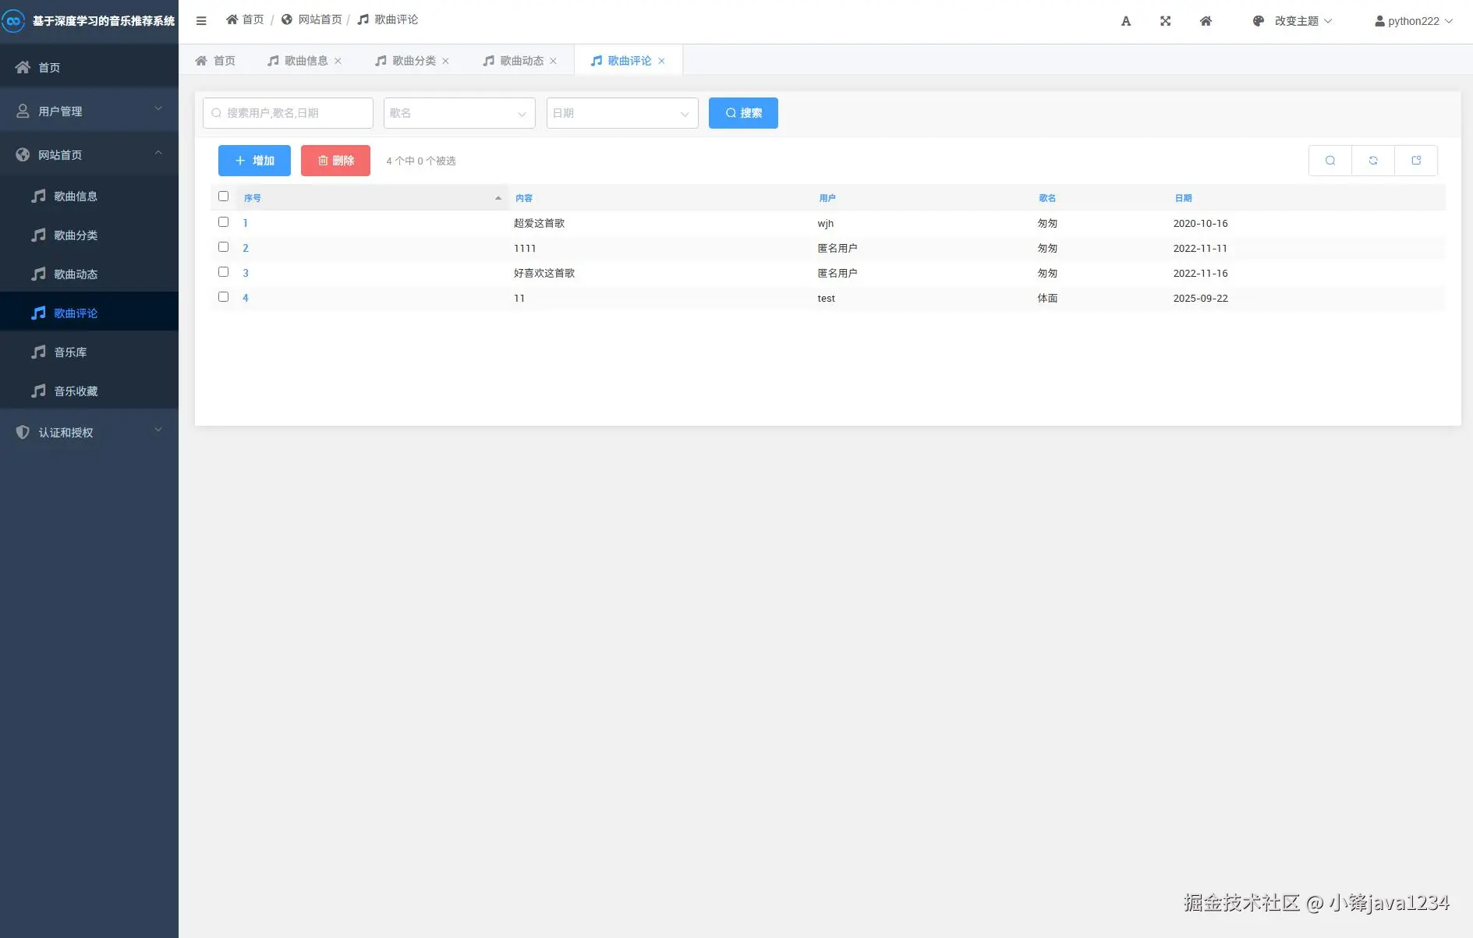The width and height of the screenshot is (1473, 938).
Task: Click the 超爱这首歌 comment text
Action: coord(539,223)
